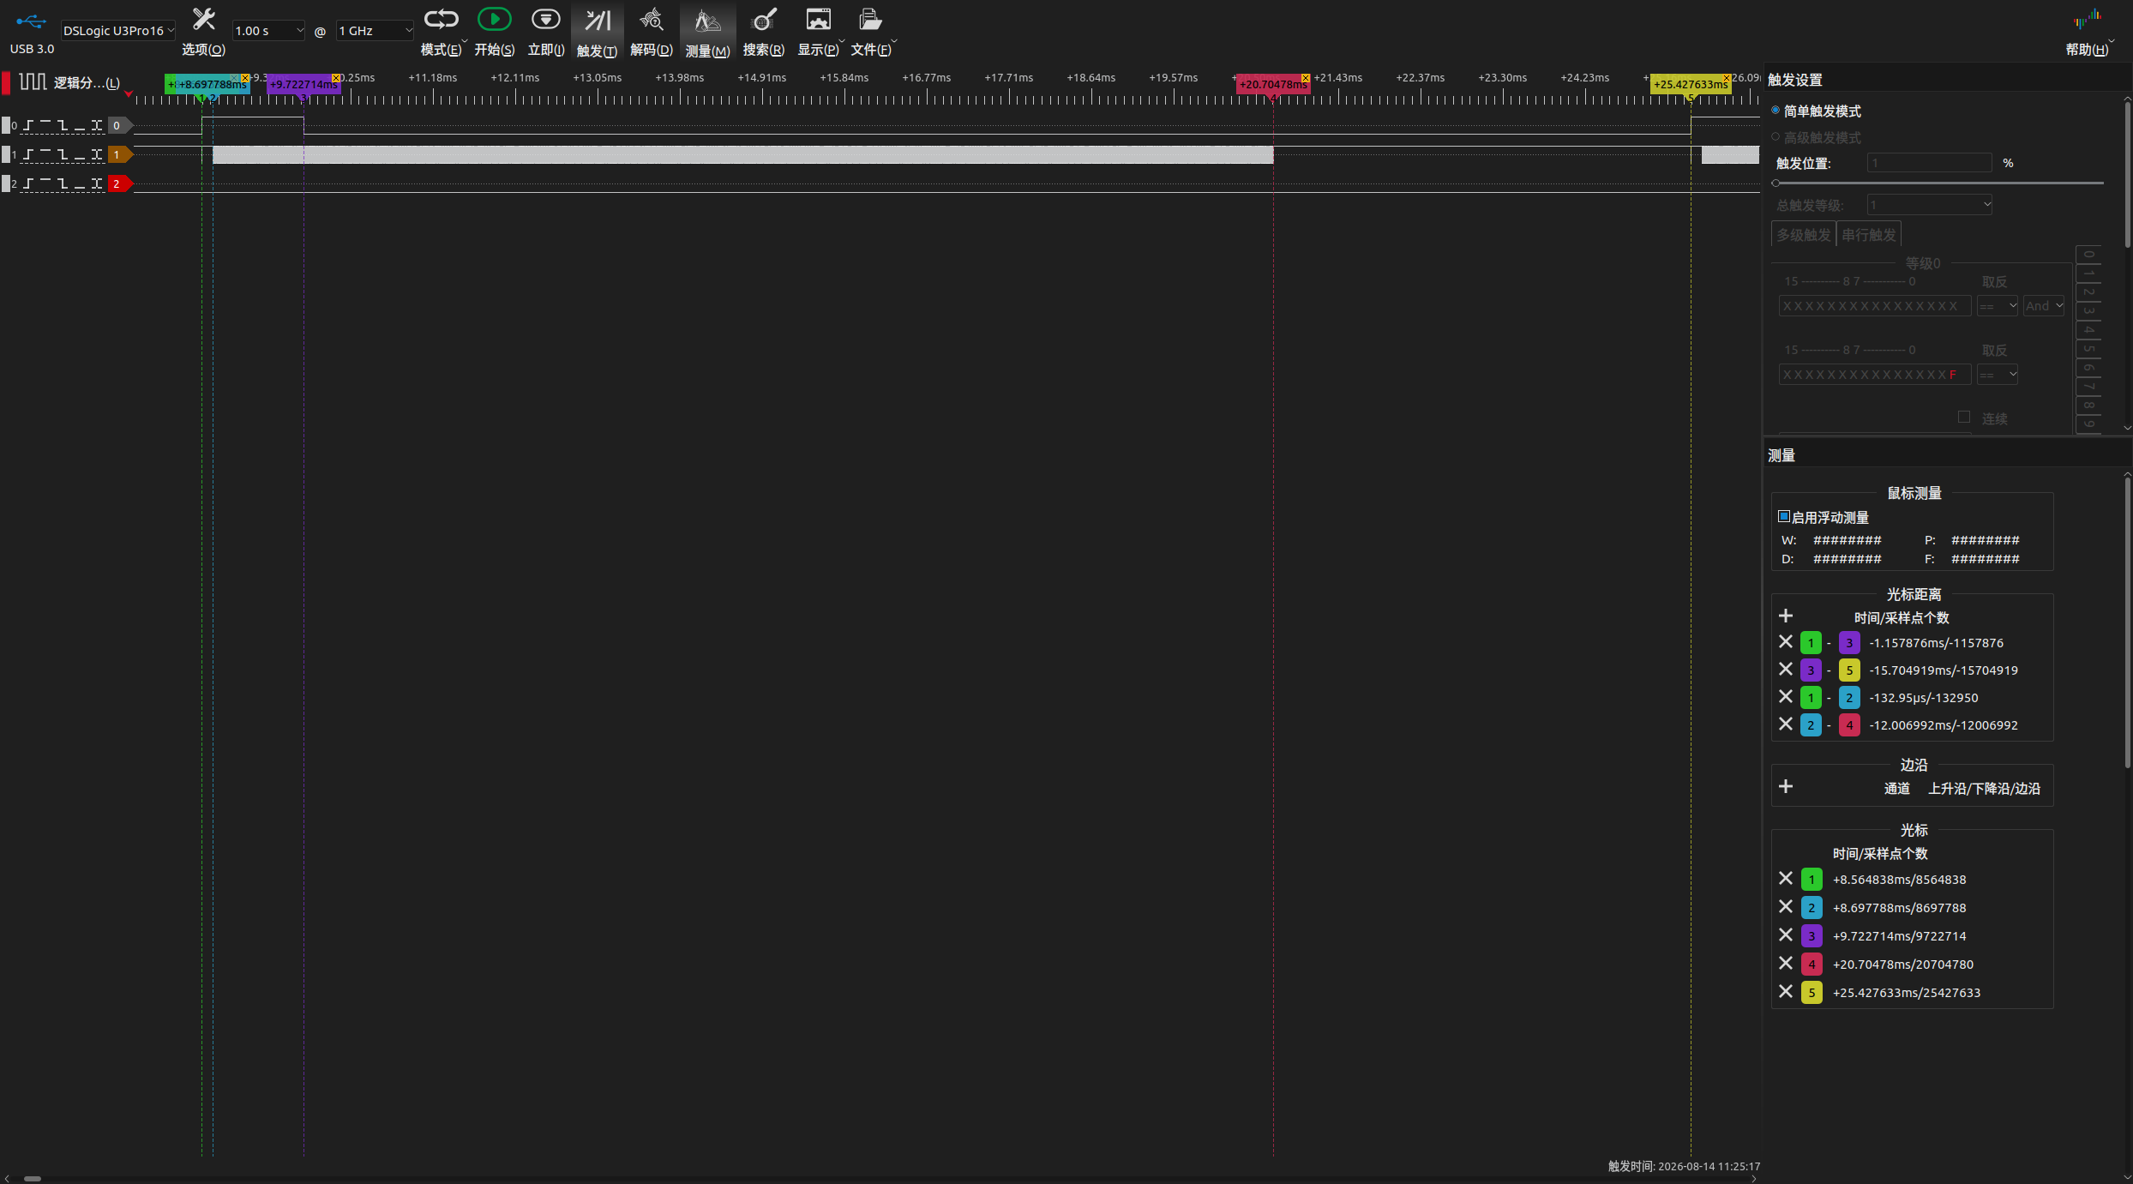2133x1184 pixels.
Task: Click the logic analyzer waveform icon
Action: pos(33,82)
